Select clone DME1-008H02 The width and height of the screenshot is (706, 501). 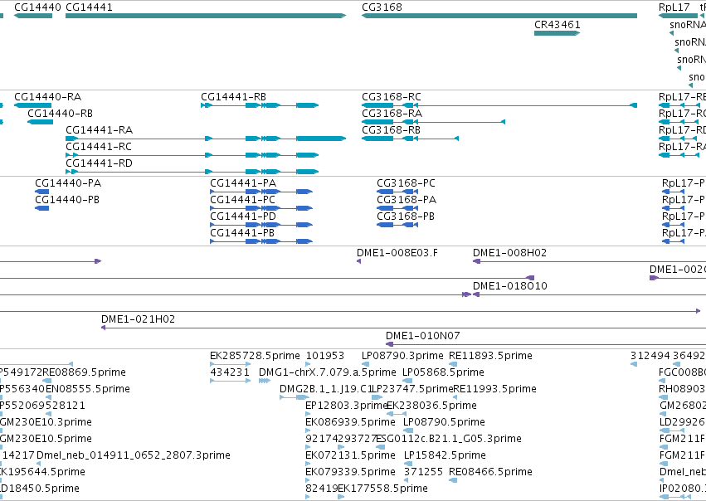tap(509, 253)
